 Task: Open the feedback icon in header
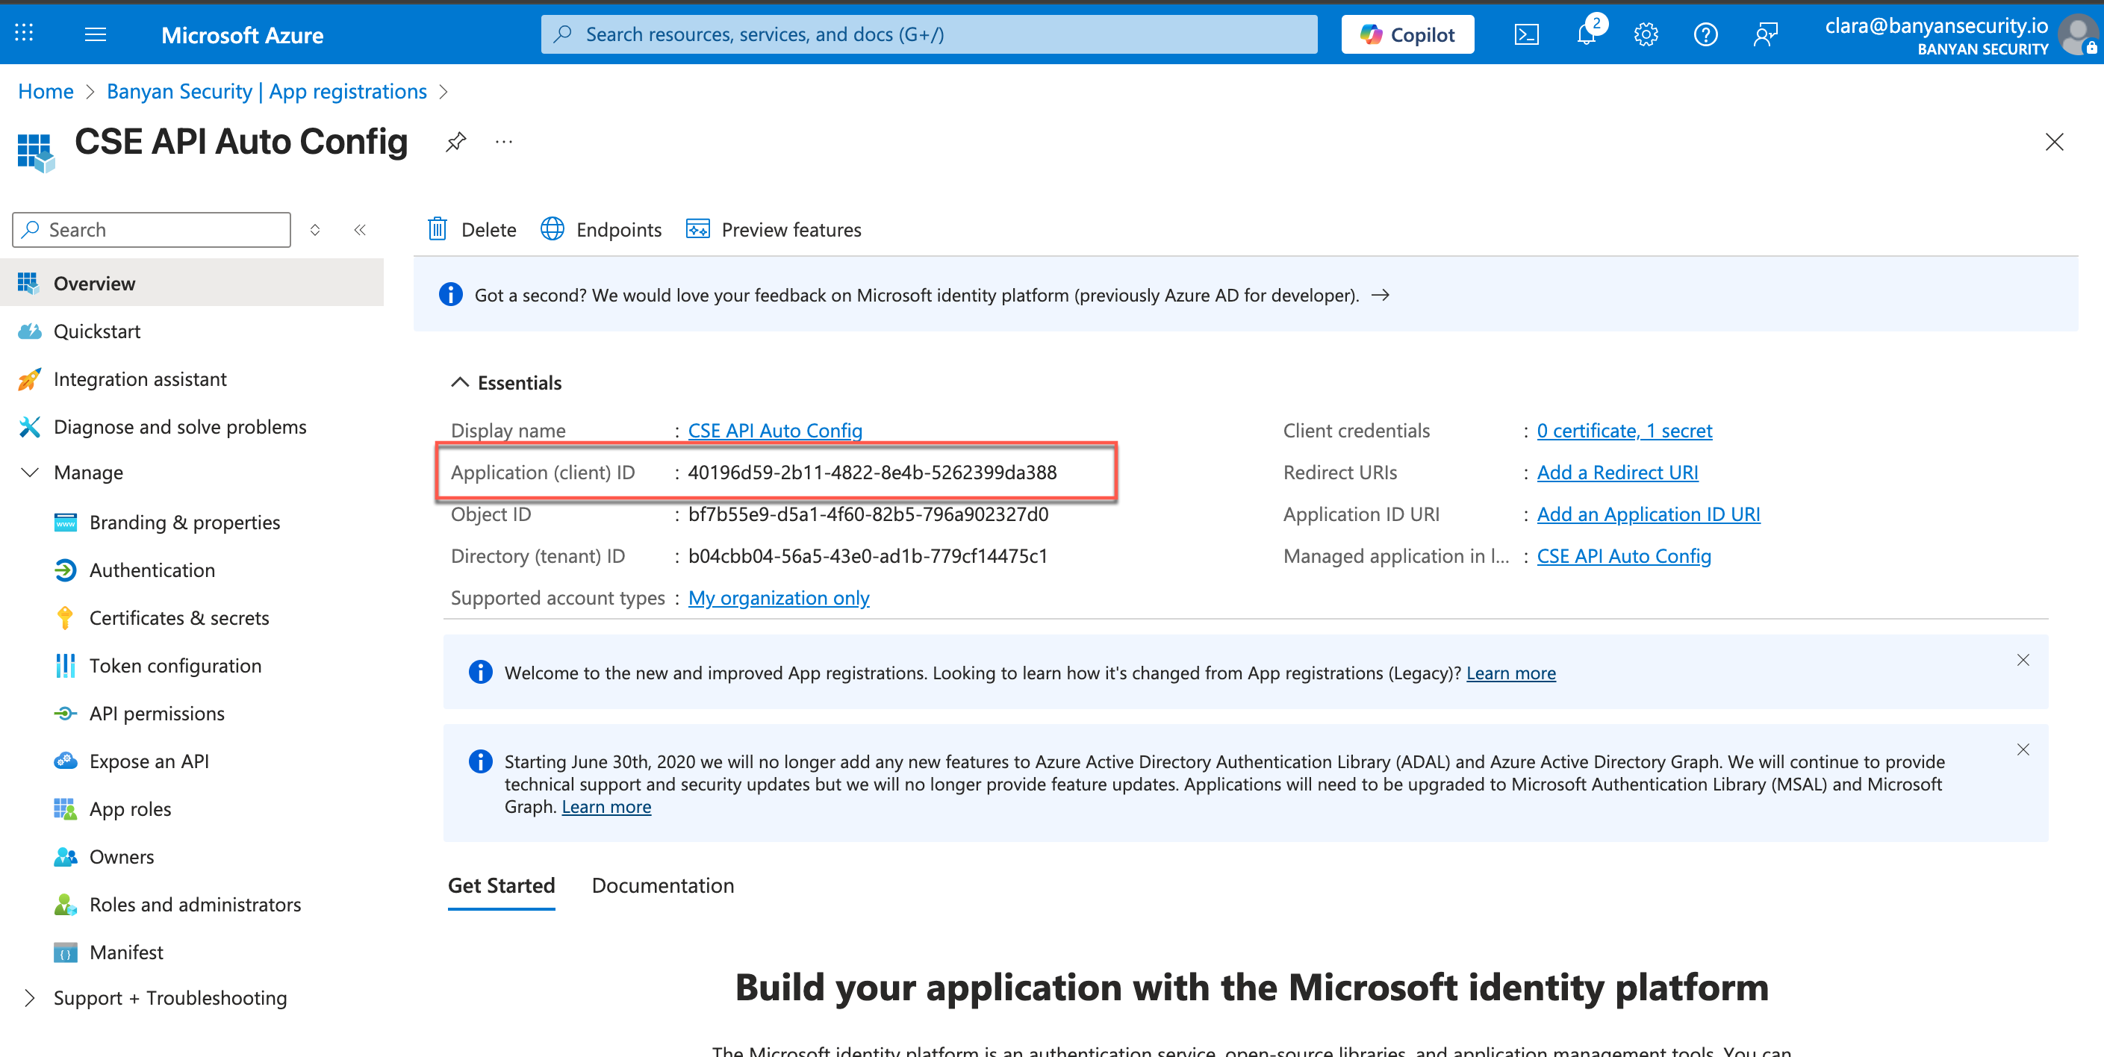click(1764, 34)
